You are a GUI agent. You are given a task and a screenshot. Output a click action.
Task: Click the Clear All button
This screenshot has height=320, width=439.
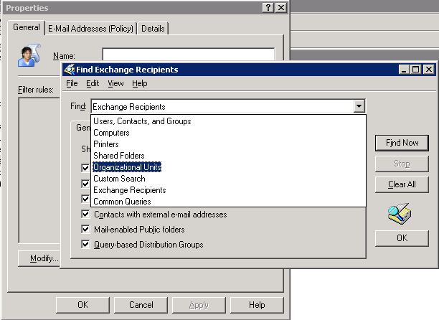[x=402, y=184]
